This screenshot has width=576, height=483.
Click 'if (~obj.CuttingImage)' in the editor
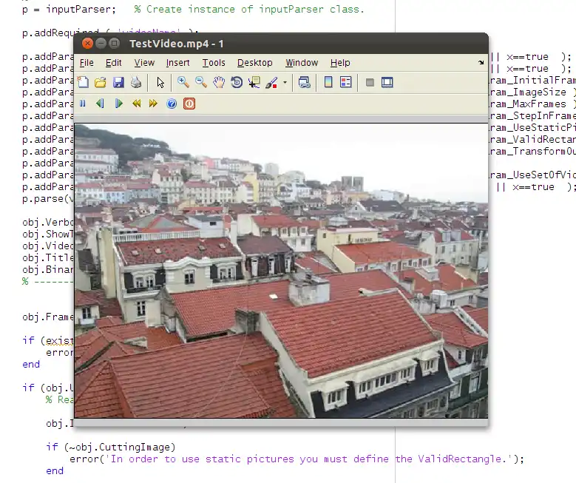click(x=111, y=447)
